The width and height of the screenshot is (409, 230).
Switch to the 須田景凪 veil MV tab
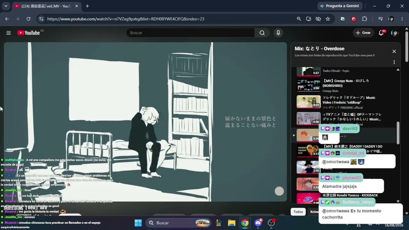46,6
